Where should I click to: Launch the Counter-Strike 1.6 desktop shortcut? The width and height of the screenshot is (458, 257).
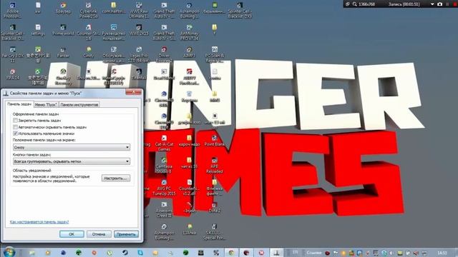(x=88, y=32)
